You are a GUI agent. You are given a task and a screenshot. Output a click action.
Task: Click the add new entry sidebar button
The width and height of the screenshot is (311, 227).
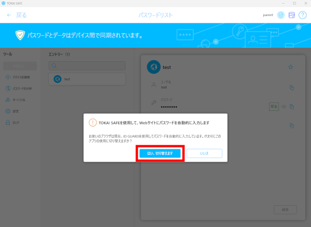coord(20,66)
